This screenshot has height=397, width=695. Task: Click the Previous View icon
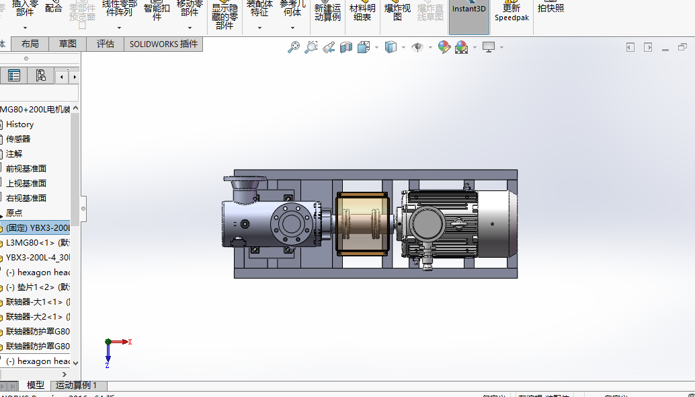329,47
